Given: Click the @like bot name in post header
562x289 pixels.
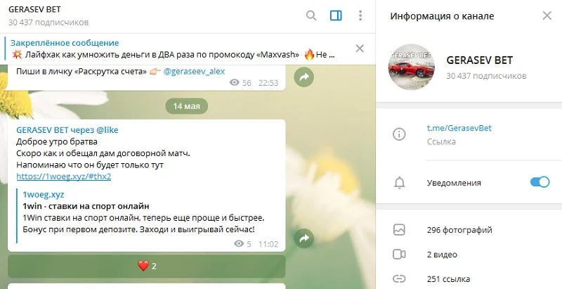Looking at the screenshot, I should (x=107, y=130).
